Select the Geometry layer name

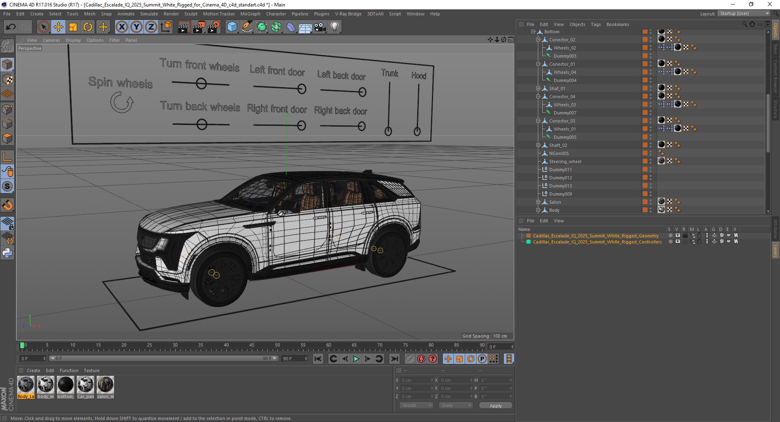click(596, 236)
